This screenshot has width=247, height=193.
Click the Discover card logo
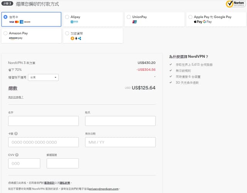coord(27,22)
